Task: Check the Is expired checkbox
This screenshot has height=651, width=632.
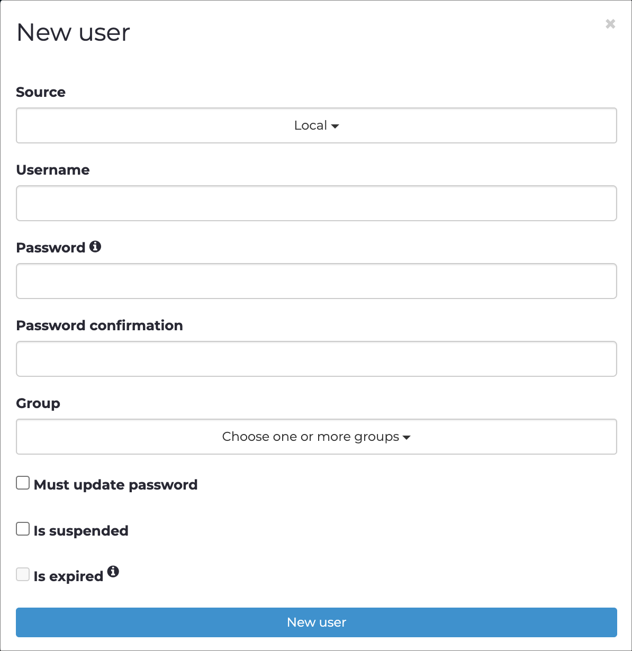Action: click(x=23, y=574)
